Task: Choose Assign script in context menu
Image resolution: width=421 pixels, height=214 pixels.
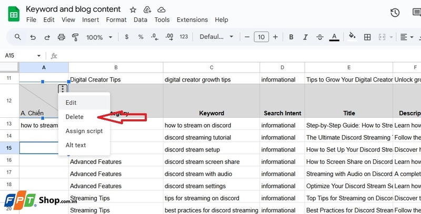Action: (84, 131)
